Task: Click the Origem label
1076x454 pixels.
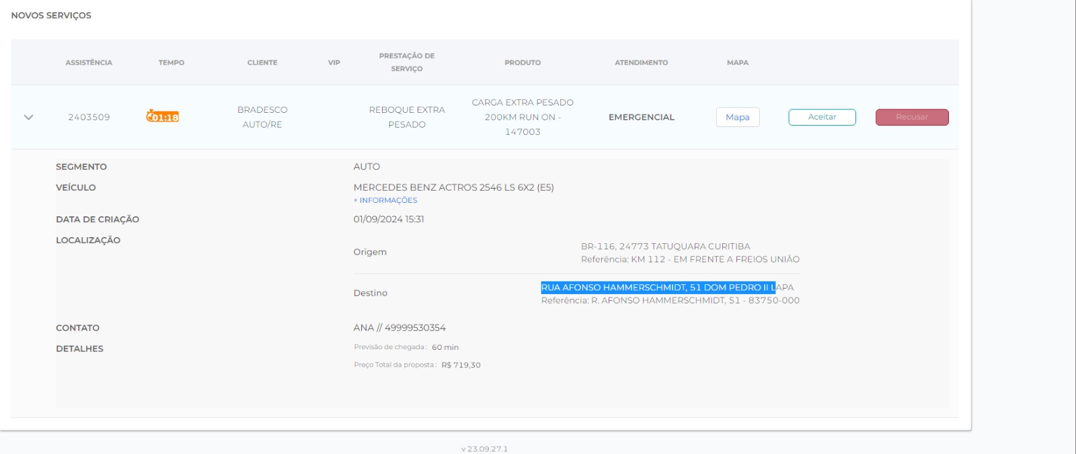Action: (370, 252)
